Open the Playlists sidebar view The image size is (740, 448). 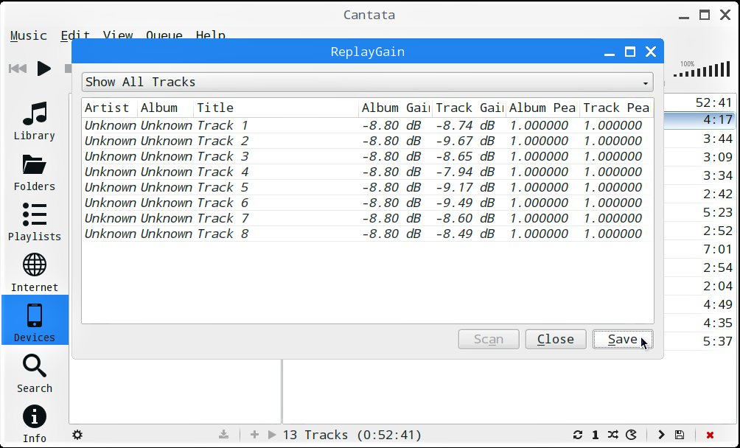pos(35,222)
